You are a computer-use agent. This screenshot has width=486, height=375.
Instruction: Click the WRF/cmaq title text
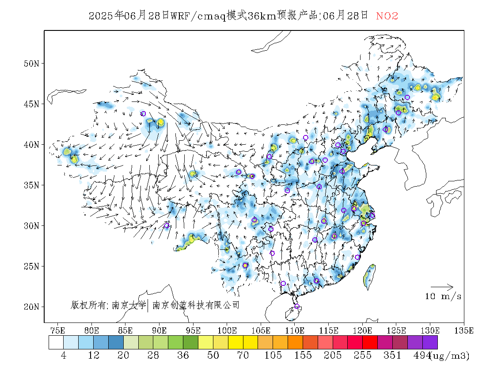point(199,16)
